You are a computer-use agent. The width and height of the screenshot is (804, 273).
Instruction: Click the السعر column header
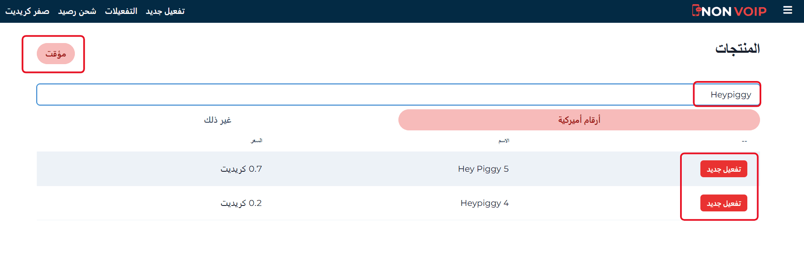tap(257, 141)
